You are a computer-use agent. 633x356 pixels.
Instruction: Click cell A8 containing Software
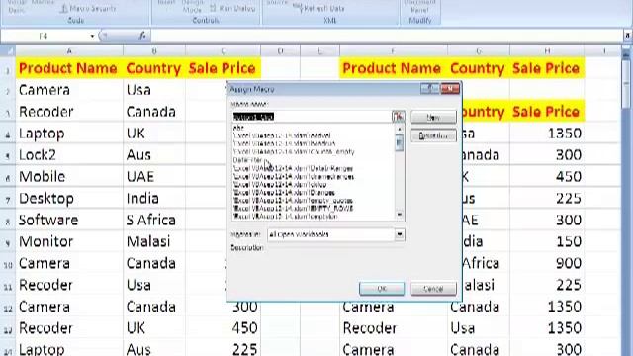click(69, 221)
